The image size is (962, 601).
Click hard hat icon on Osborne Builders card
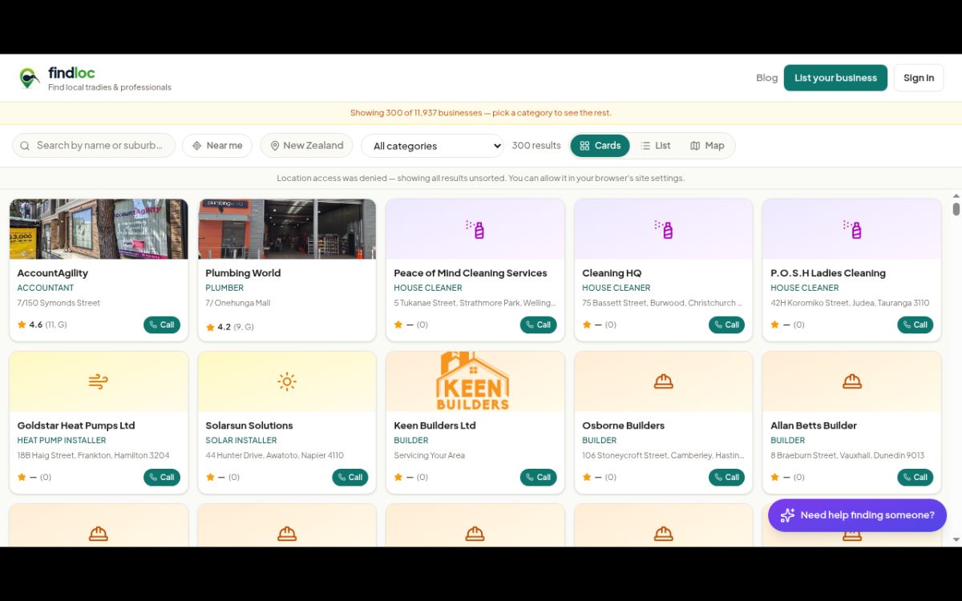click(664, 381)
